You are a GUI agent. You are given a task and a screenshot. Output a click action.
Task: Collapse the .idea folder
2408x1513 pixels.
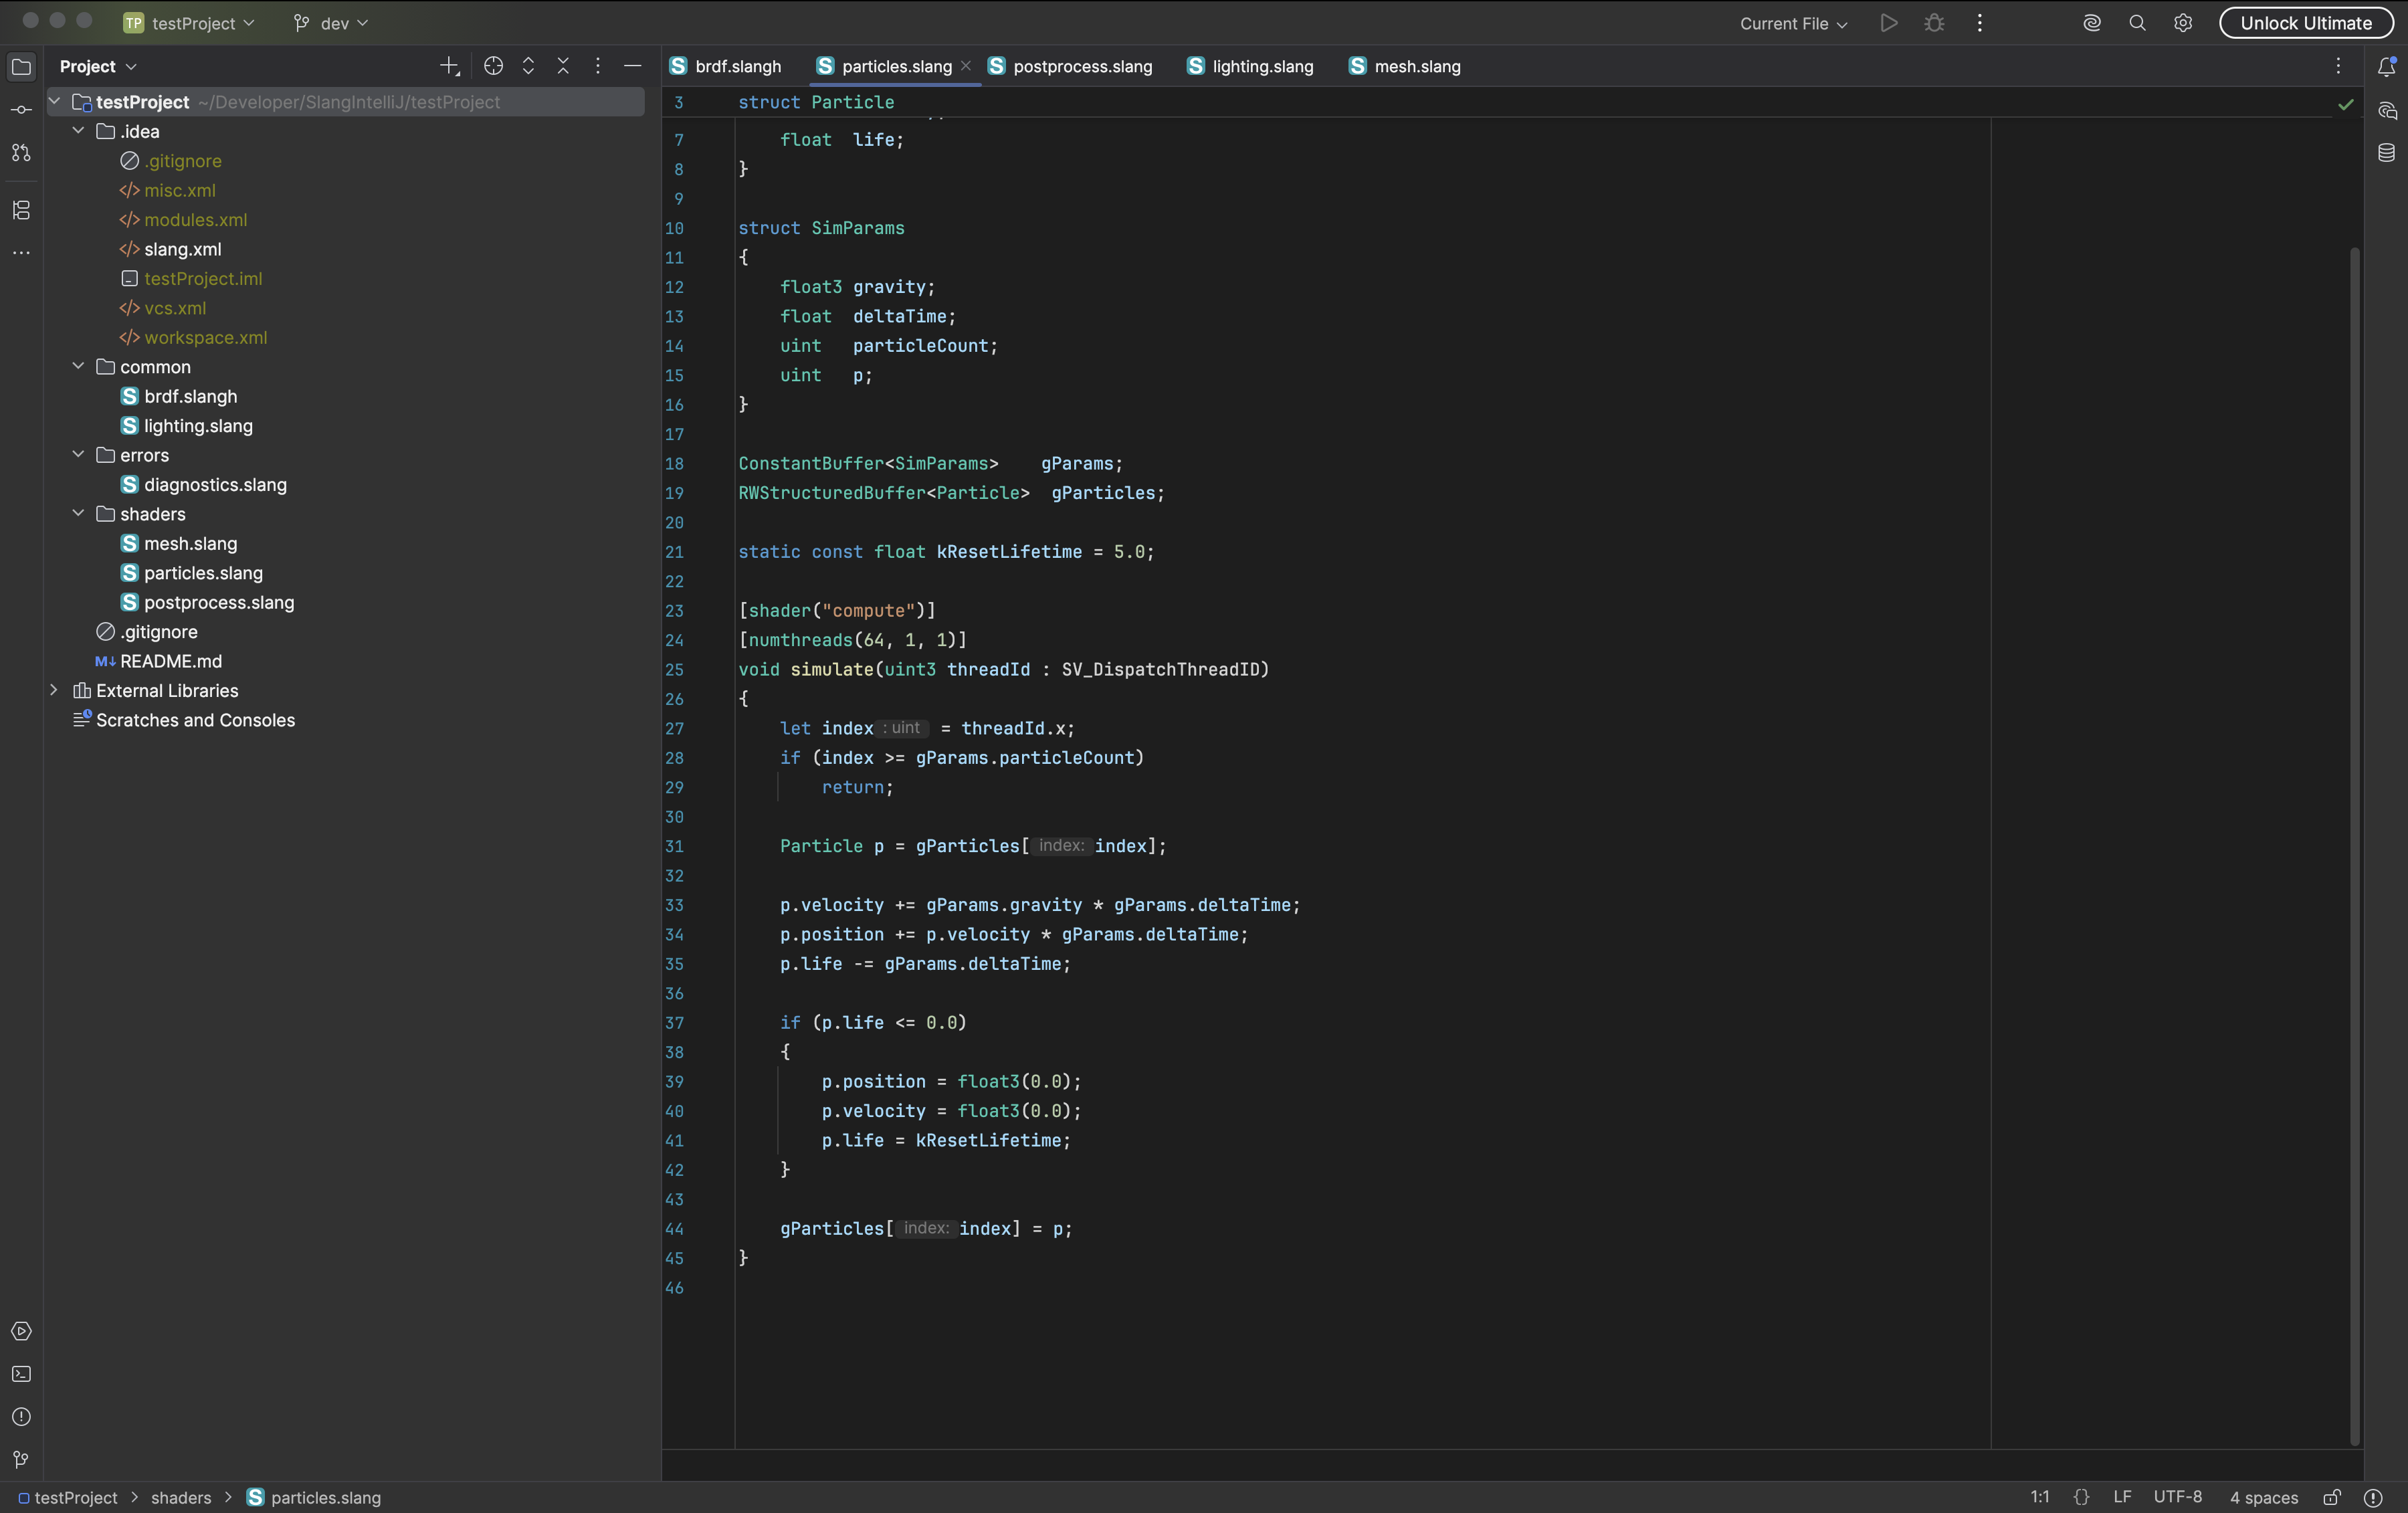78,131
